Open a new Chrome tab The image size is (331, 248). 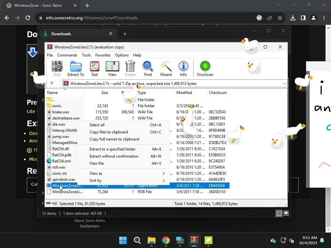pyautogui.click(x=87, y=5)
